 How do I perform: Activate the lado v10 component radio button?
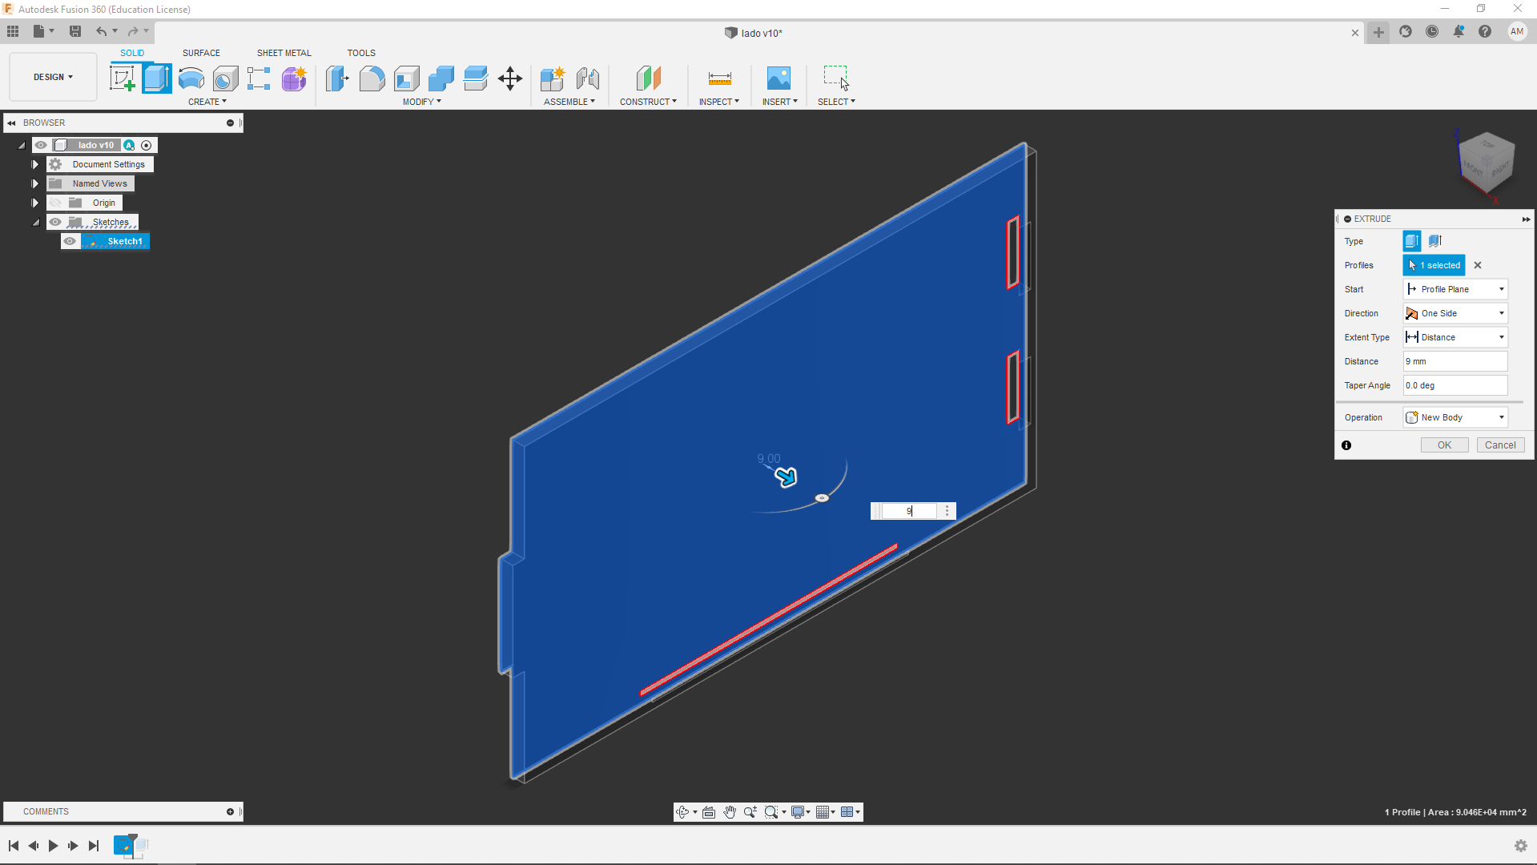click(147, 145)
